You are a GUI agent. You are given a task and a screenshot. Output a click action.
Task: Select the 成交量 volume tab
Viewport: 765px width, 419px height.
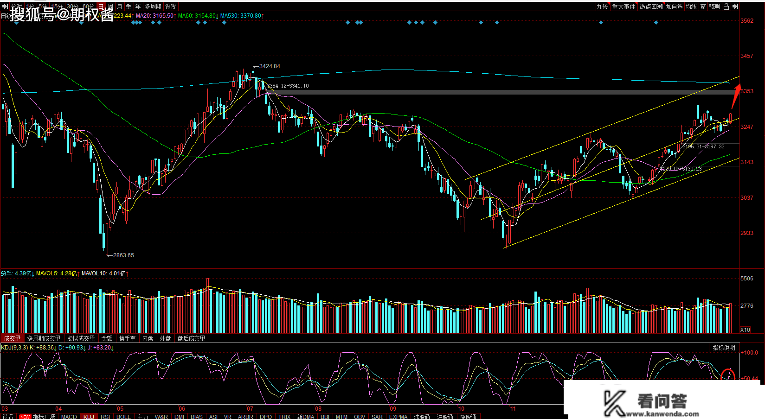pos(12,338)
